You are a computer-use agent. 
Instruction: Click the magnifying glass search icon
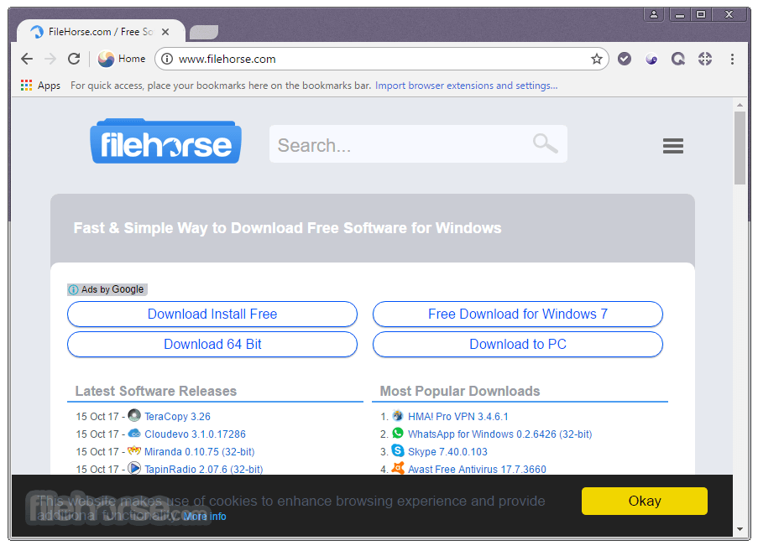(x=546, y=143)
